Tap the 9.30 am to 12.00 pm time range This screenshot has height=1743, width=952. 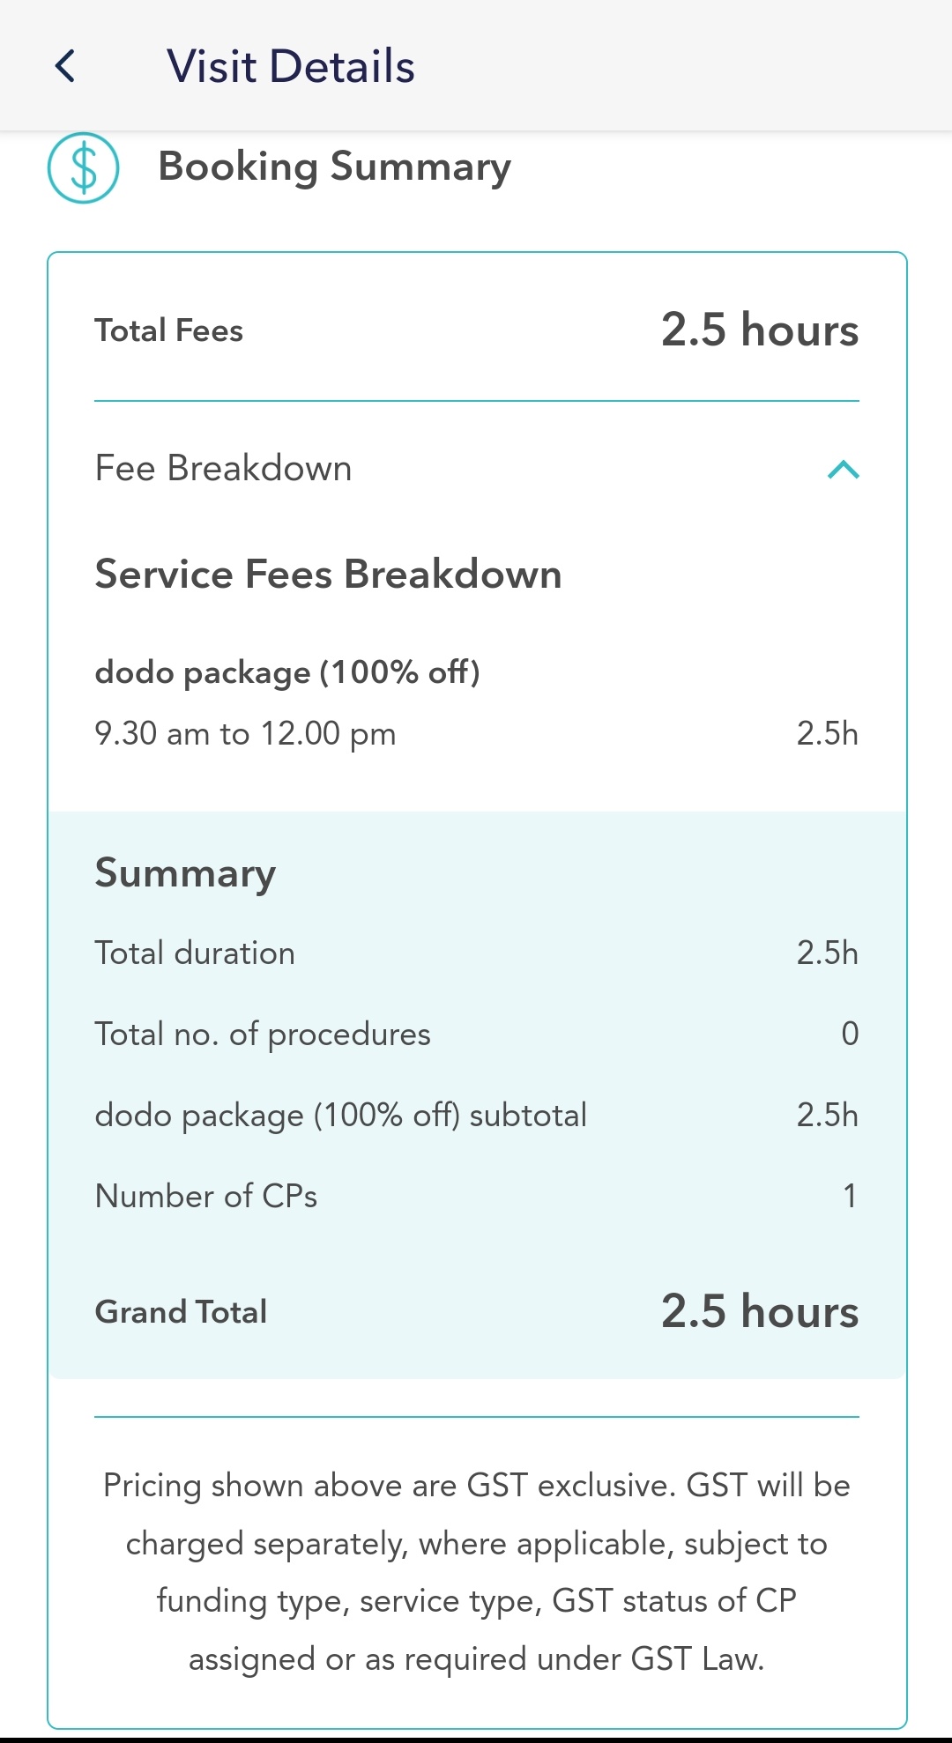[x=245, y=733]
